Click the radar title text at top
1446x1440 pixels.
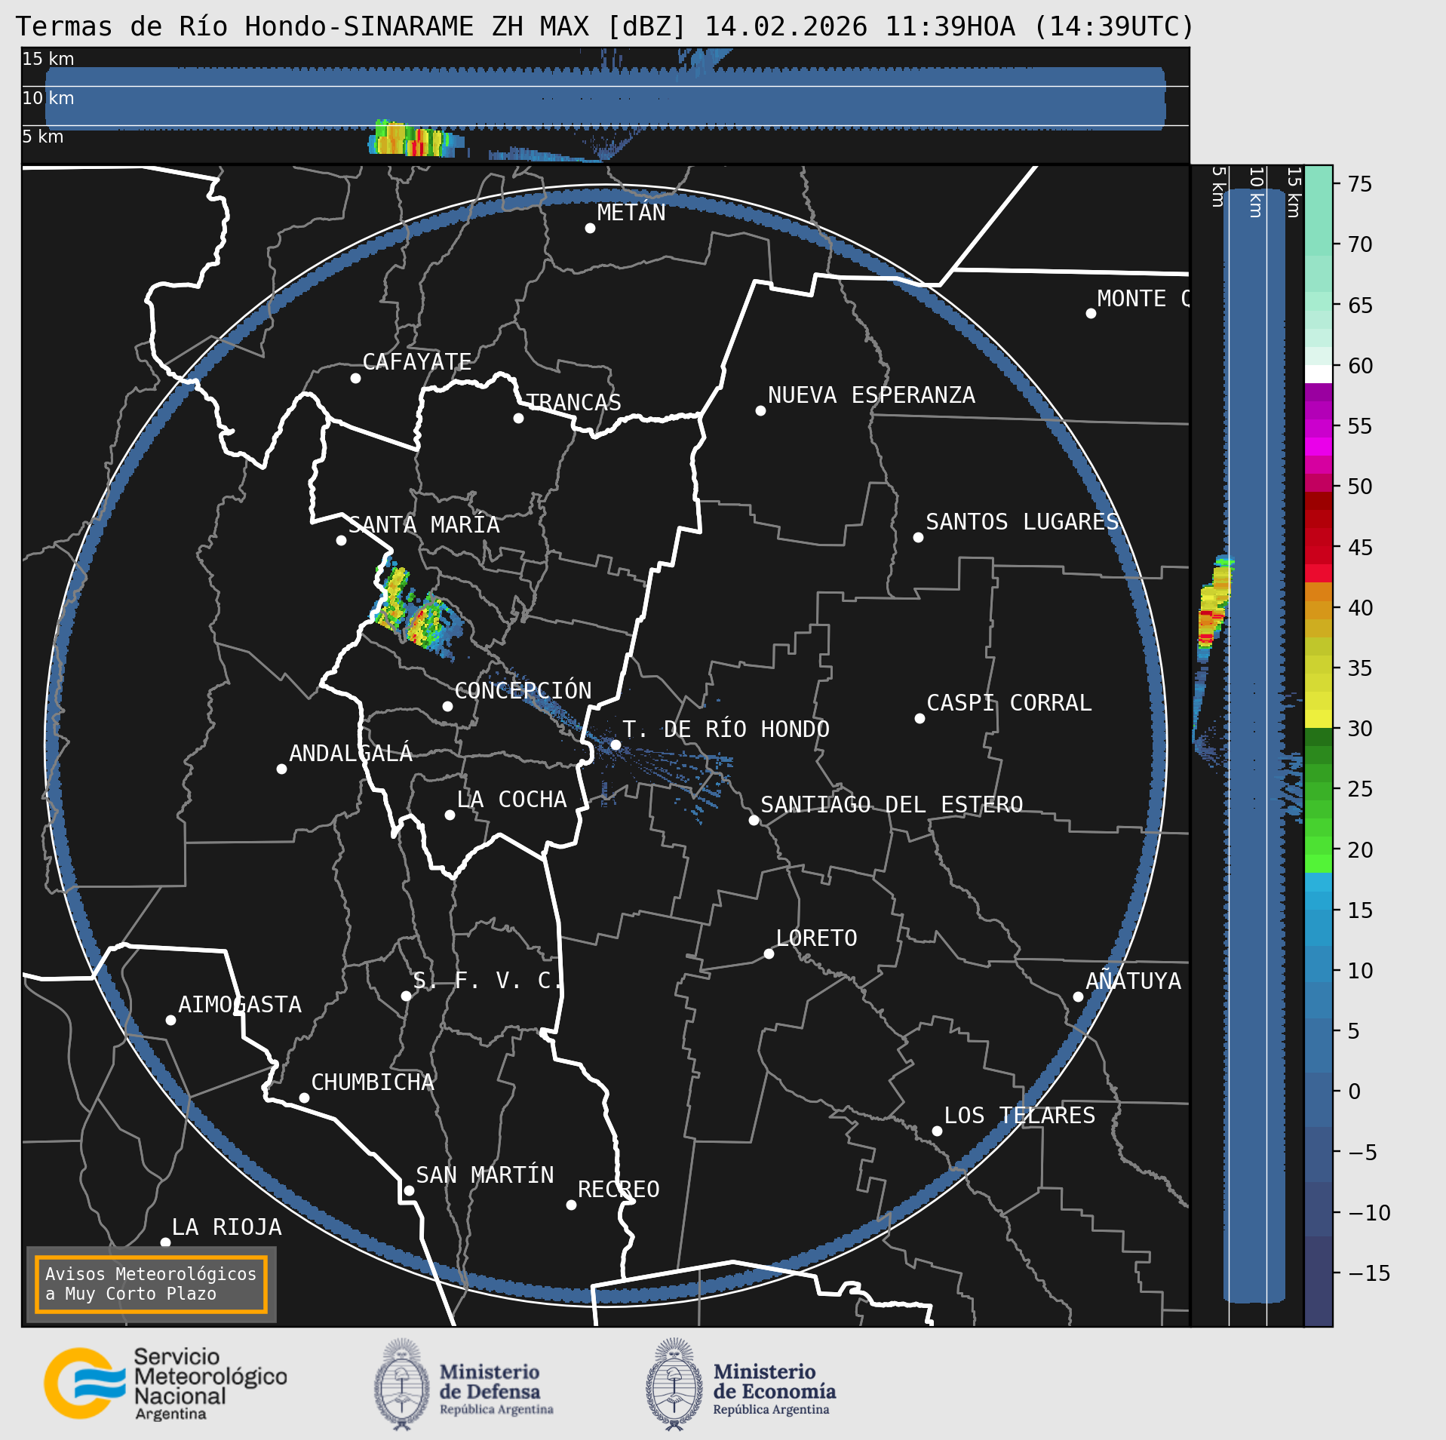coord(604,26)
